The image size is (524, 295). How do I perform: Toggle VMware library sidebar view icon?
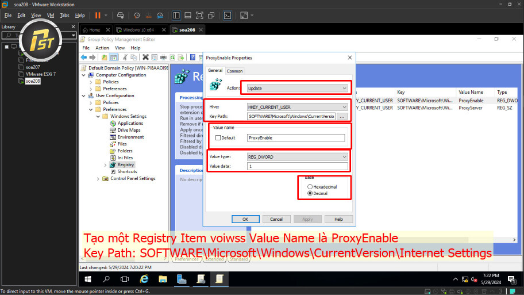[x=176, y=16]
